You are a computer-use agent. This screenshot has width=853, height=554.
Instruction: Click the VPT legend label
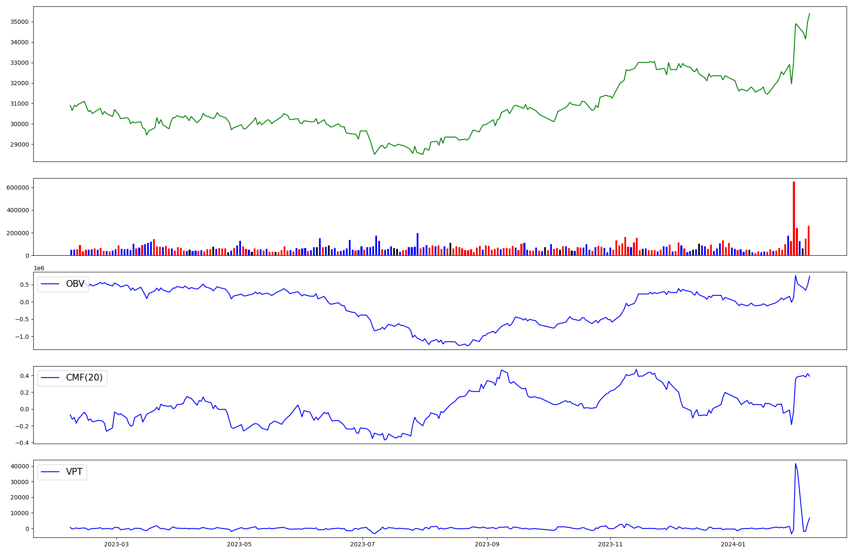click(74, 472)
